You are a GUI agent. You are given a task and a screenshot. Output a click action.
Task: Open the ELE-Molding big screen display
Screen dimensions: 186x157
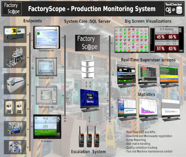click(167, 40)
